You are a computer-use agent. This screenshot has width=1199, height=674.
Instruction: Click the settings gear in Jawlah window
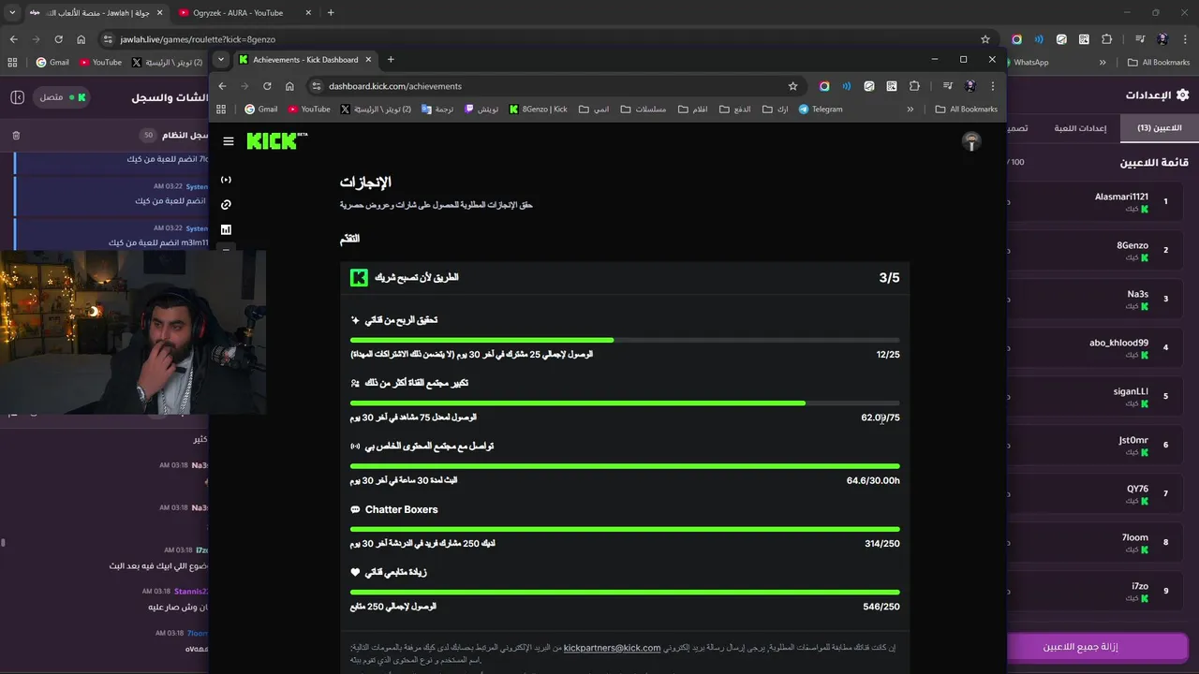[1182, 95]
